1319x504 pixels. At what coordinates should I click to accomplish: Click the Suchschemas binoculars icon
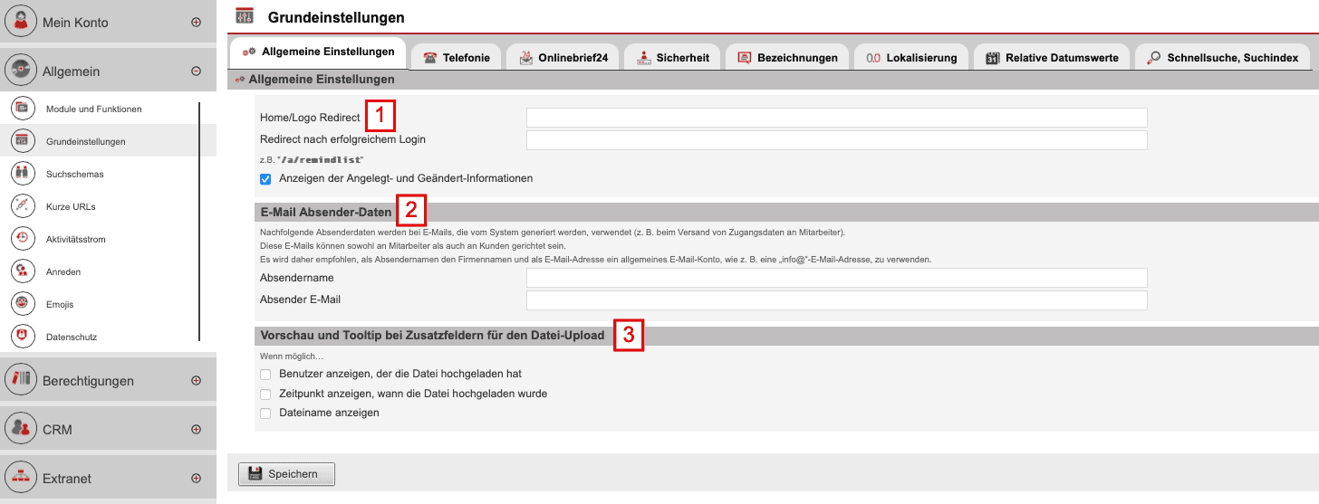22,173
